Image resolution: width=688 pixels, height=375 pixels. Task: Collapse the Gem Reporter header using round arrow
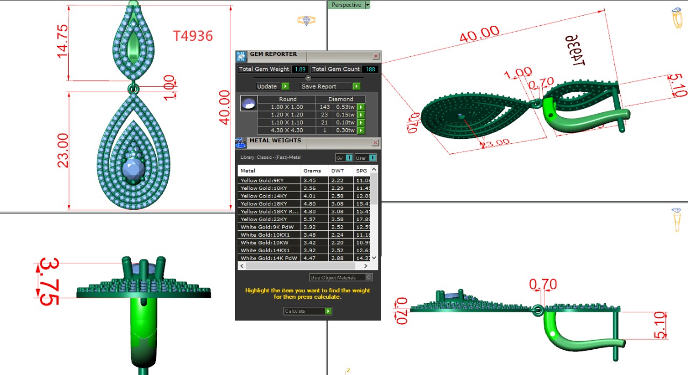[308, 78]
